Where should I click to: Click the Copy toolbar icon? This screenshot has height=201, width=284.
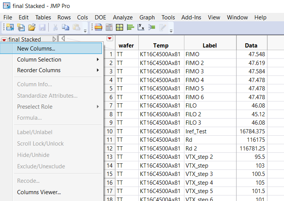click(x=65, y=27)
